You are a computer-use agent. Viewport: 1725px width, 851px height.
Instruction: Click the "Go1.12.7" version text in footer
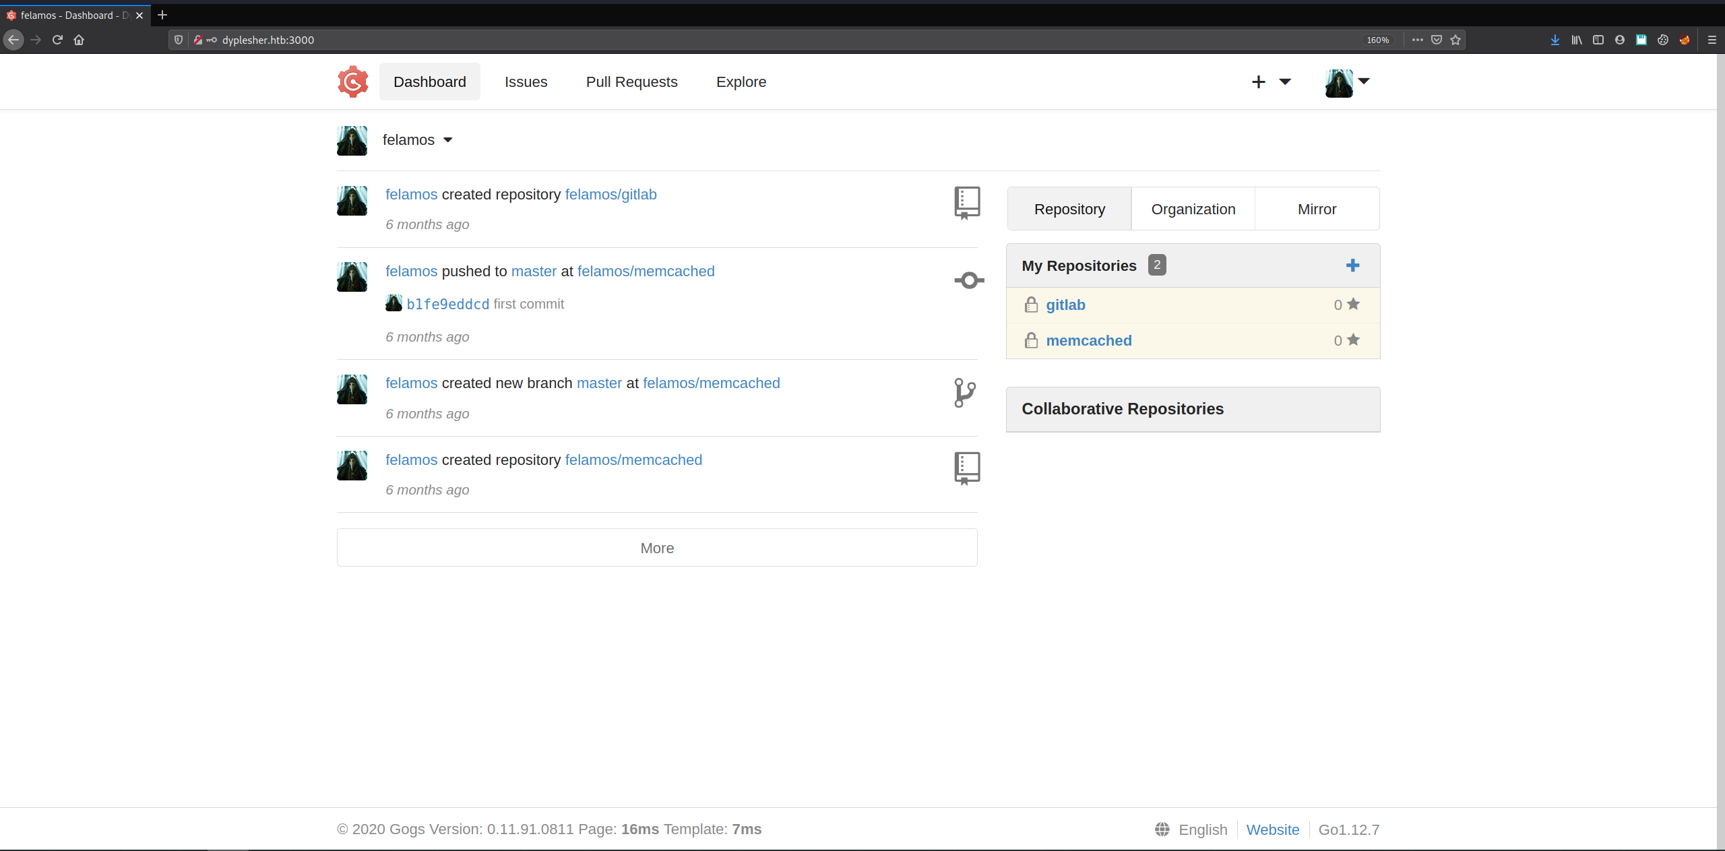(x=1349, y=829)
